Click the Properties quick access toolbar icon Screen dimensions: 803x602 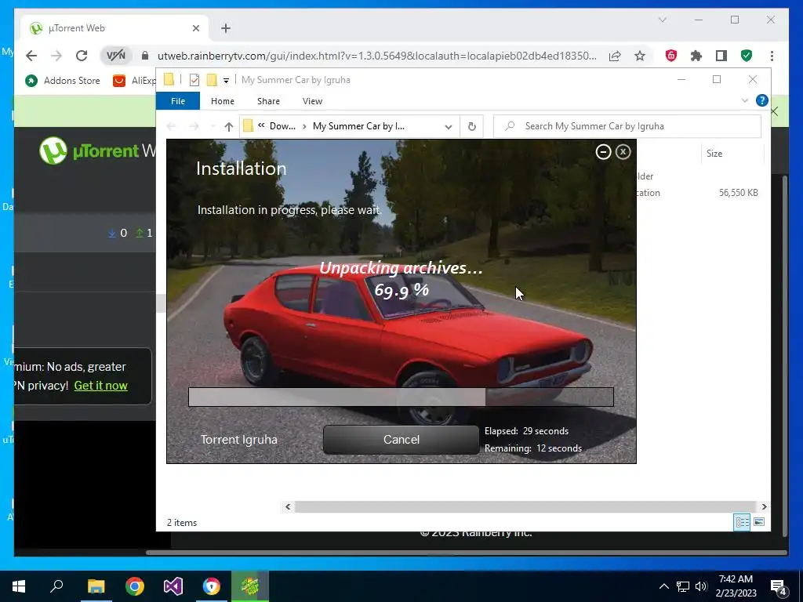(x=194, y=80)
